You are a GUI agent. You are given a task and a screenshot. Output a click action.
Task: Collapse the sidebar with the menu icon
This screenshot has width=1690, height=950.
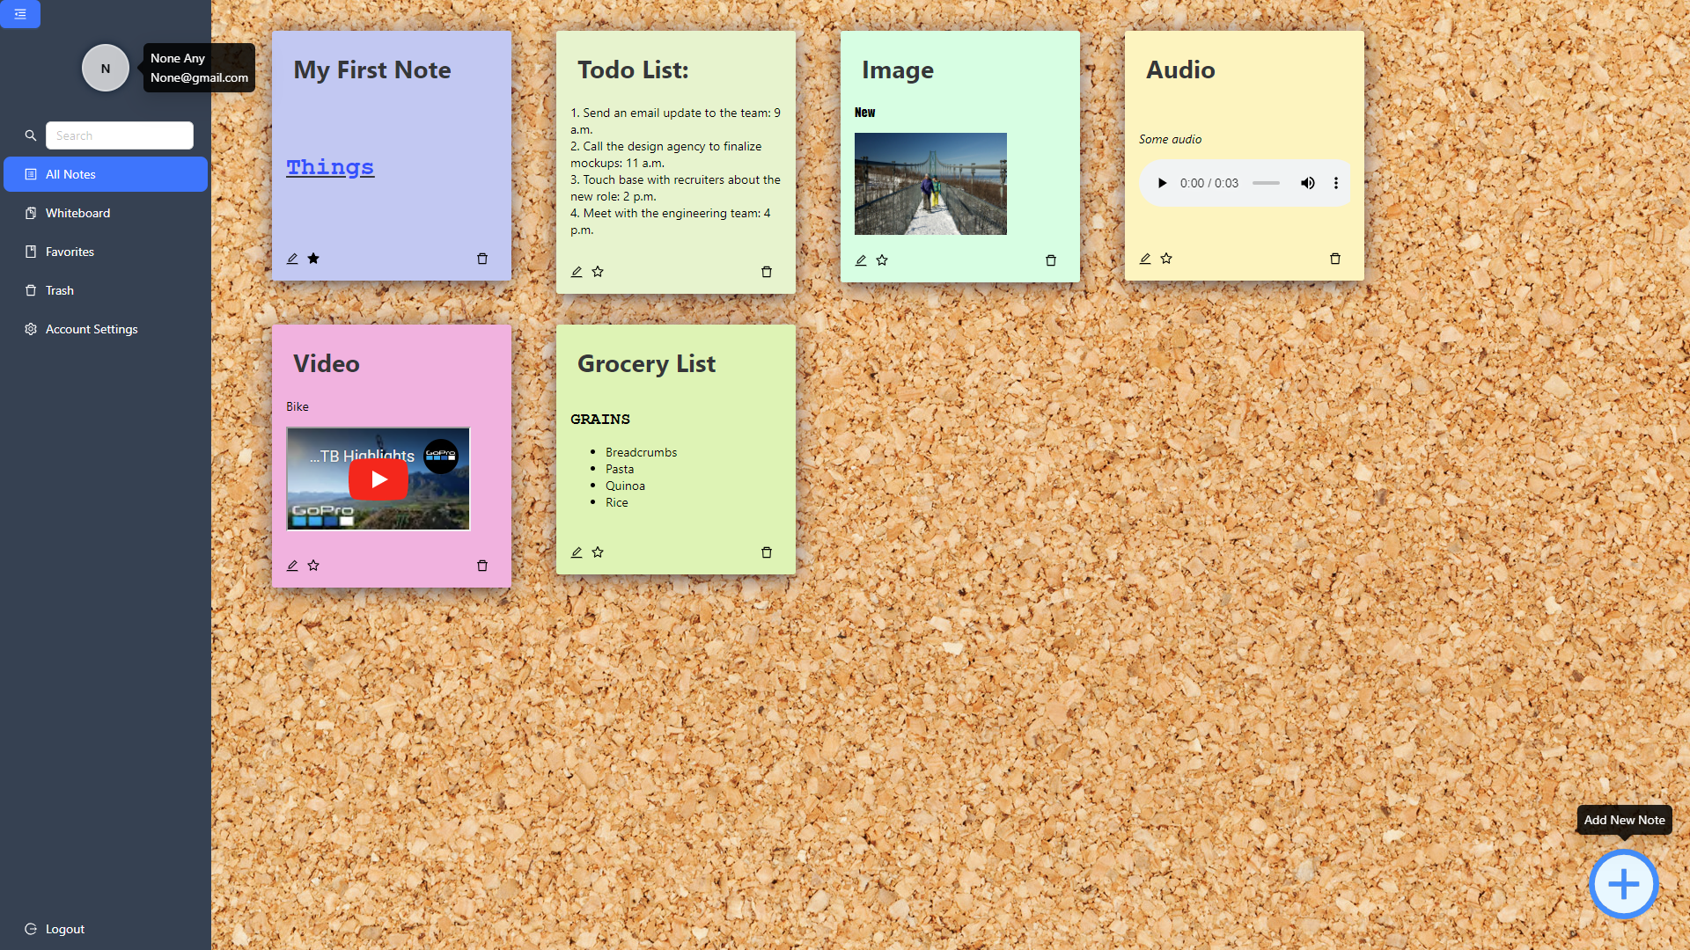(20, 14)
